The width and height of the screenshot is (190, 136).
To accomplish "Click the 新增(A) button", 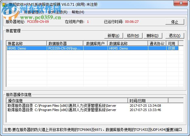I will 113,36.
